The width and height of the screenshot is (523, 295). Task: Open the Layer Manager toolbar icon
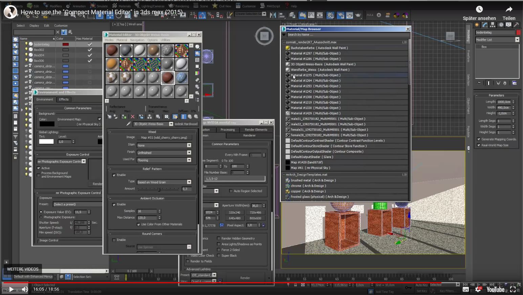pos(292,15)
